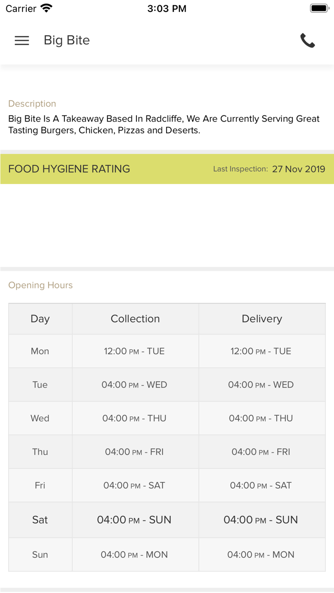Select Thursday's collection time cell
Viewport: 334px width, 593px height.
click(135, 452)
